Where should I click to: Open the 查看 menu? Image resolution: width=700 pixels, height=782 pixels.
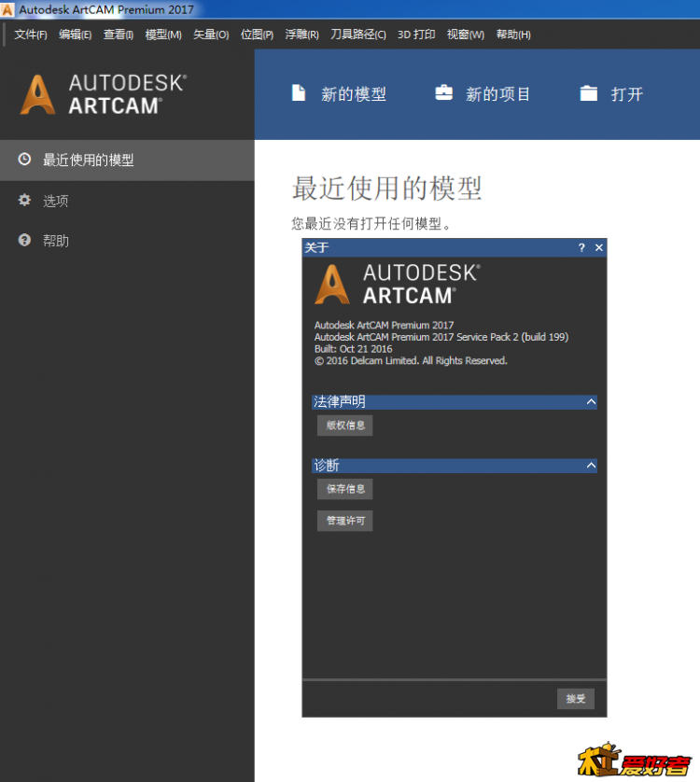tap(119, 35)
